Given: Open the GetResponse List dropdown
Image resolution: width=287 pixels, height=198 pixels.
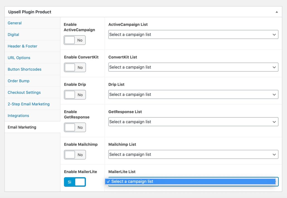Looking at the screenshot, I should tap(193, 121).
